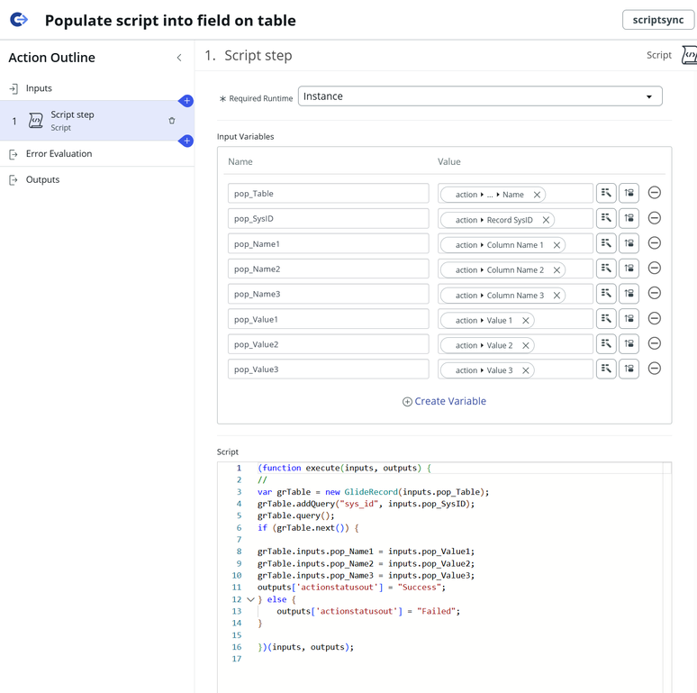Select the Script step outline item
Screen dimensions: 697x693
tap(97, 121)
